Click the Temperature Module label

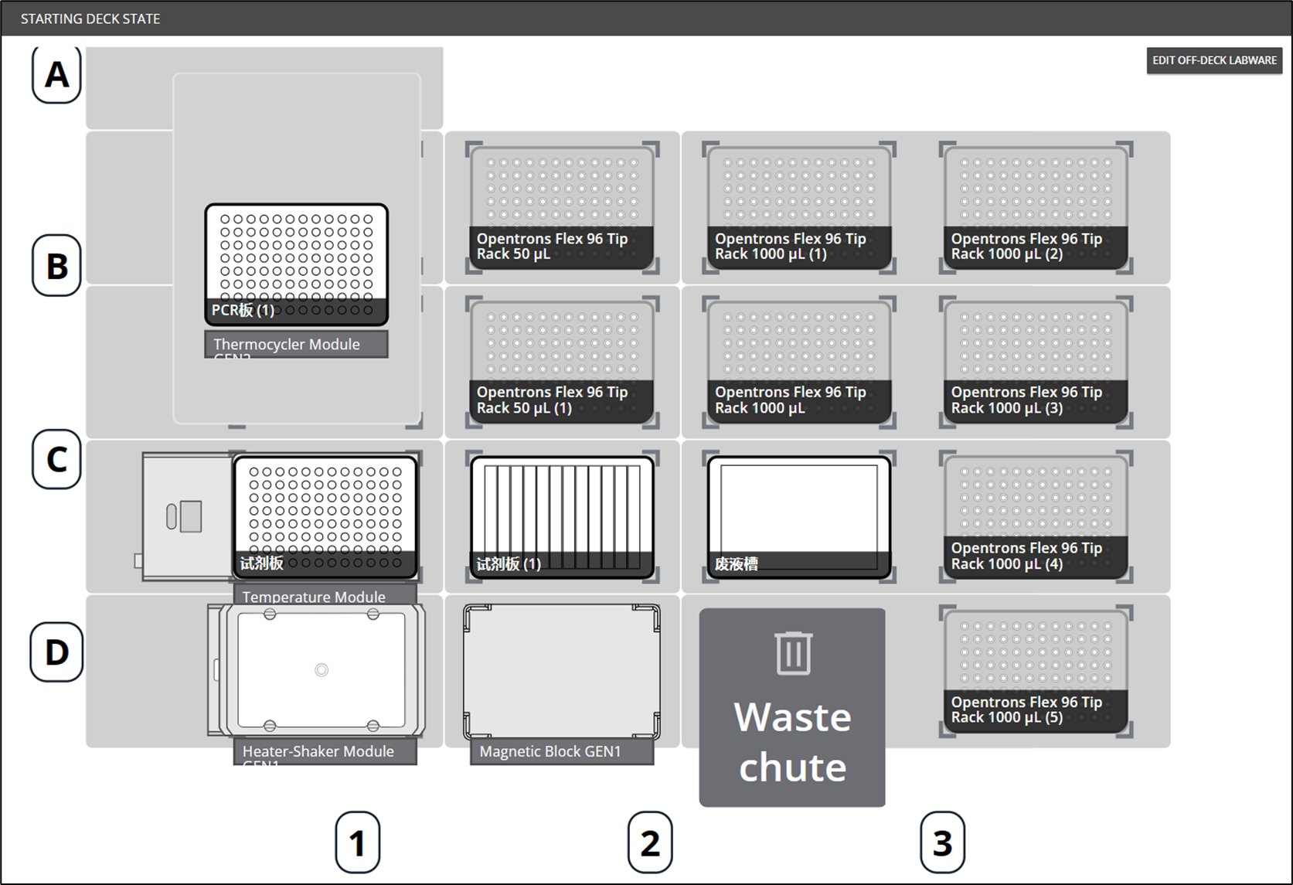pyautogui.click(x=325, y=596)
